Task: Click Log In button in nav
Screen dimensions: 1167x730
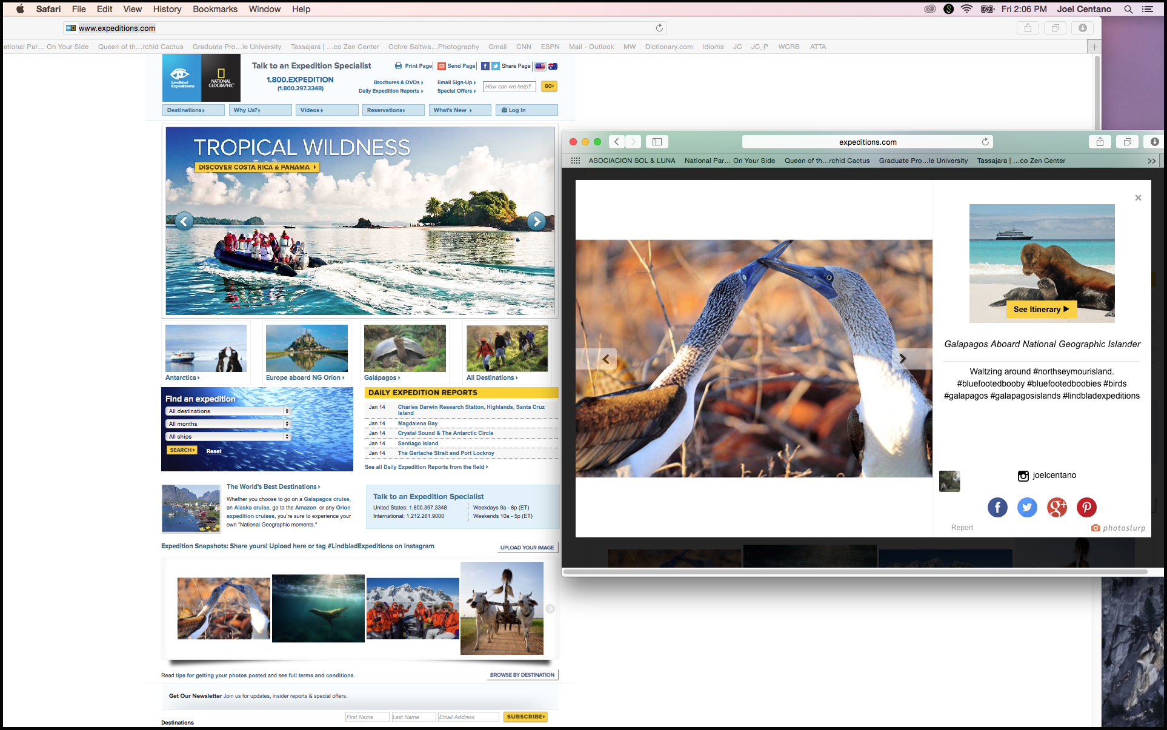Action: [527, 110]
